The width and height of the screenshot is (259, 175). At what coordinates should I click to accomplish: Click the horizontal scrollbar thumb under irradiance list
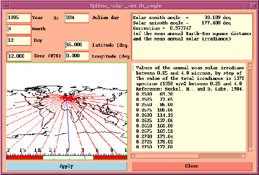[167, 156]
